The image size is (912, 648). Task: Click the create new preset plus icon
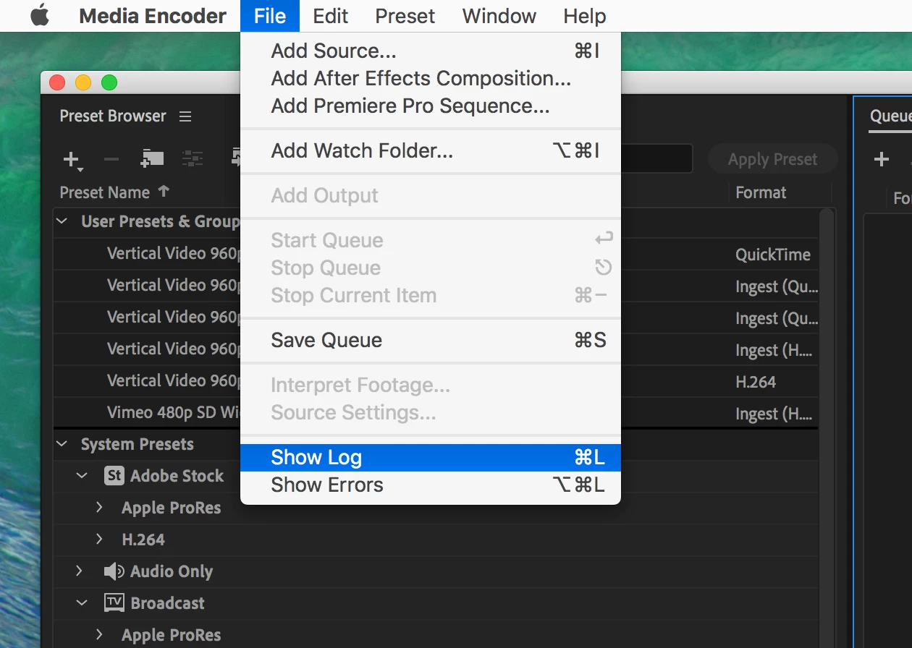click(x=72, y=160)
